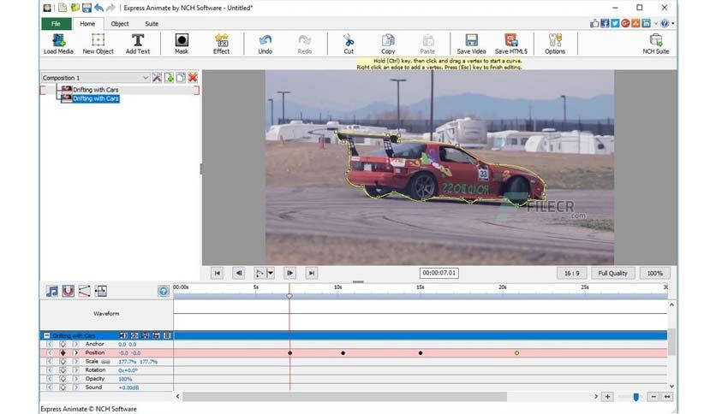This screenshot has height=414, width=716.
Task: Click the Undo button in the ribbon
Action: pos(266,44)
